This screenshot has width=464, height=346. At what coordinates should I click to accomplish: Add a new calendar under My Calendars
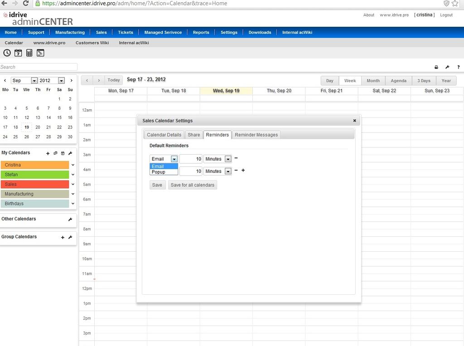pos(48,153)
